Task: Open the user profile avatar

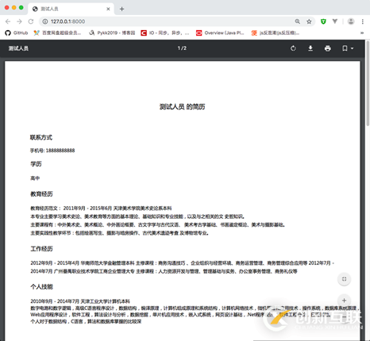Action: (x=351, y=21)
